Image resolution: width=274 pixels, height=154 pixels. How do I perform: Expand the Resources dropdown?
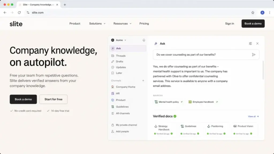122,24
